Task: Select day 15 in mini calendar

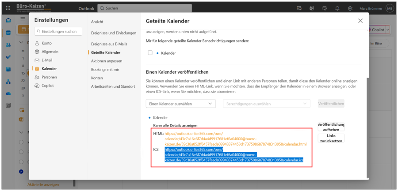Action: (23, 73)
